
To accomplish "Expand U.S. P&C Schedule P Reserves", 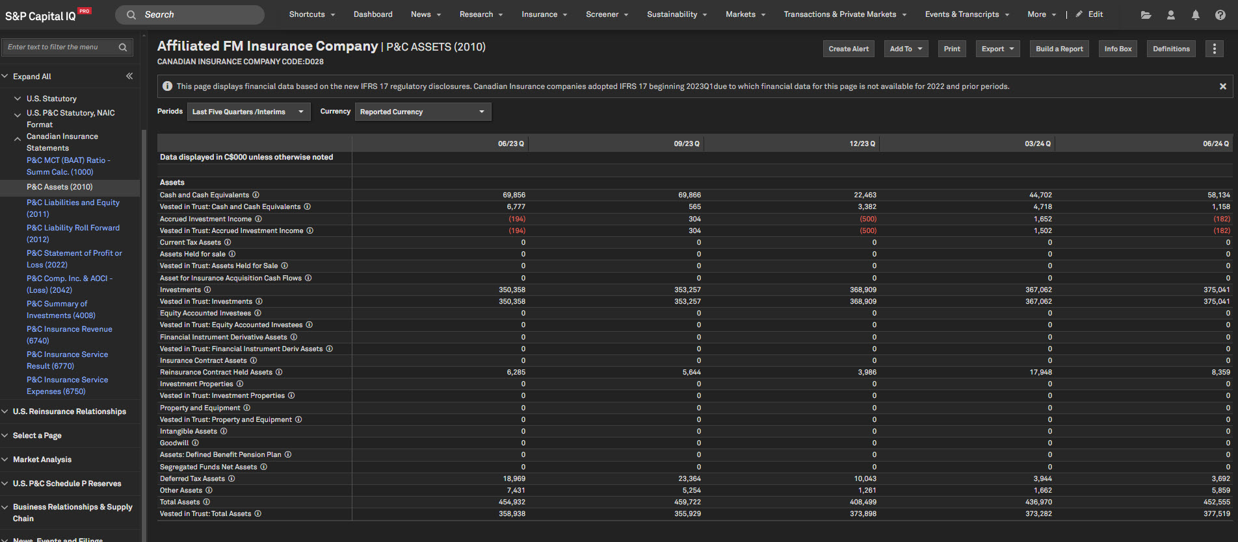I will tap(5, 484).
